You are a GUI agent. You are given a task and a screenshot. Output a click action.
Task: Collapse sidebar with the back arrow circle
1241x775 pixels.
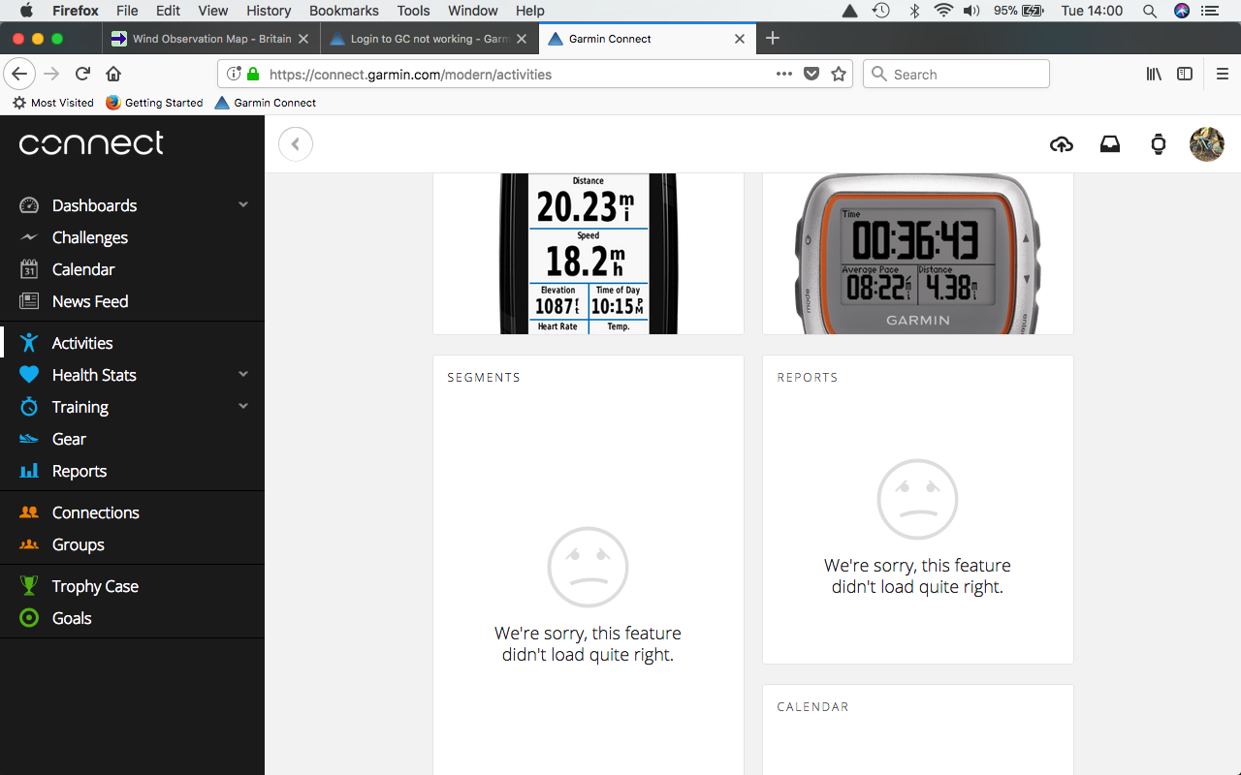pos(296,144)
